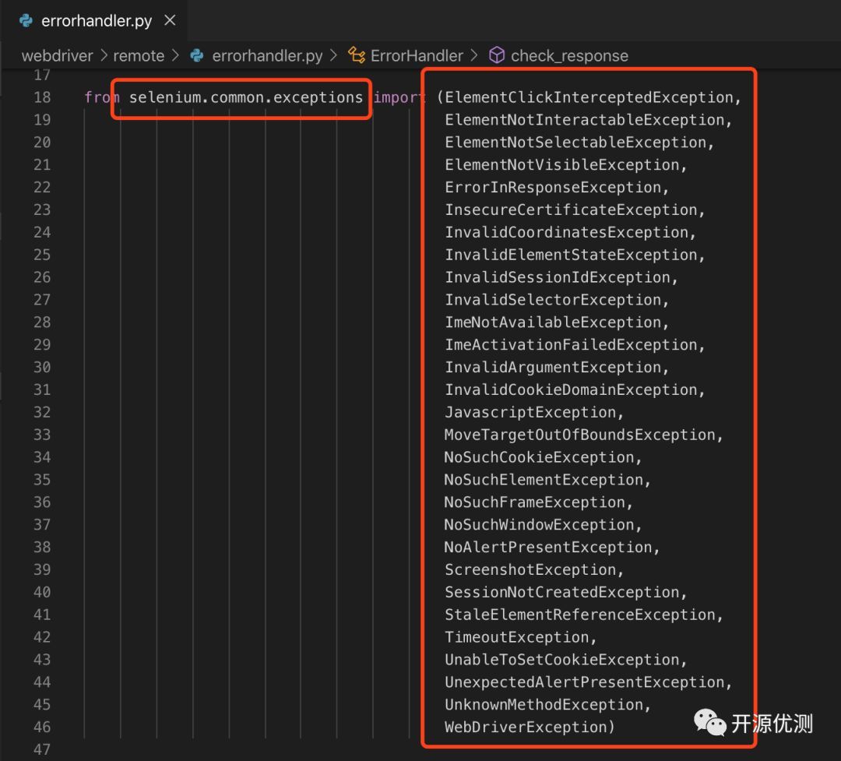Open the check_response breadcrumb entry
Image resolution: width=841 pixels, height=761 pixels.
[569, 55]
